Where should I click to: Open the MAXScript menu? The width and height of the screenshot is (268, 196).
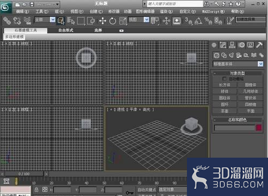pos(213,11)
